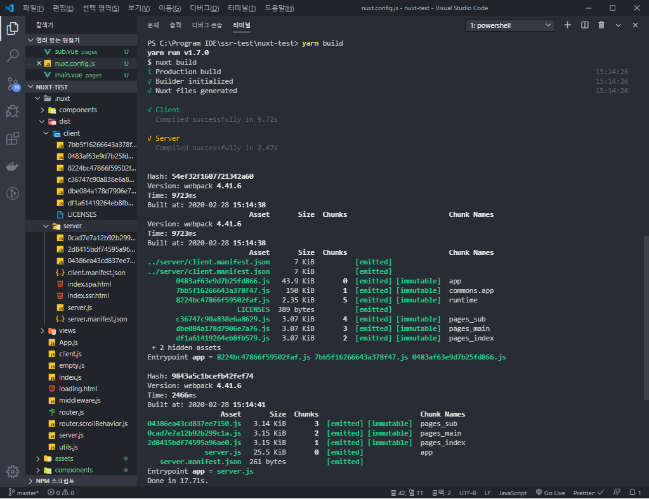Image resolution: width=649 pixels, height=499 pixels.
Task: Open the LICENSES file in client folder
Action: point(81,214)
